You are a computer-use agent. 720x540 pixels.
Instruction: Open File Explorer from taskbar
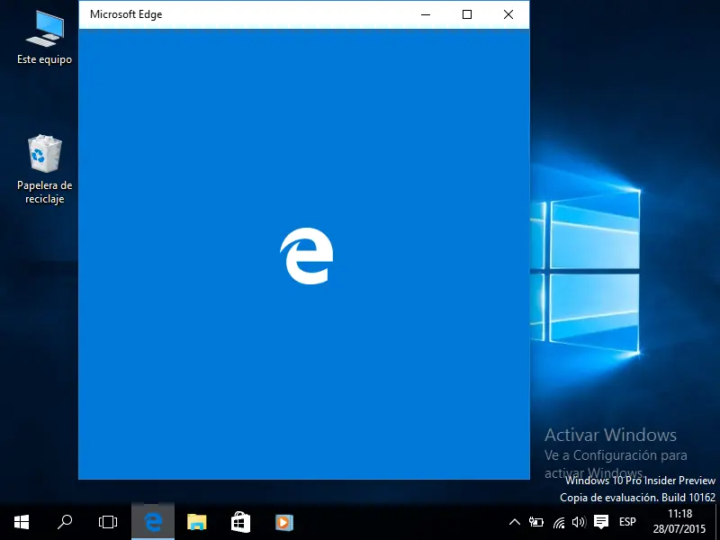pyautogui.click(x=197, y=522)
